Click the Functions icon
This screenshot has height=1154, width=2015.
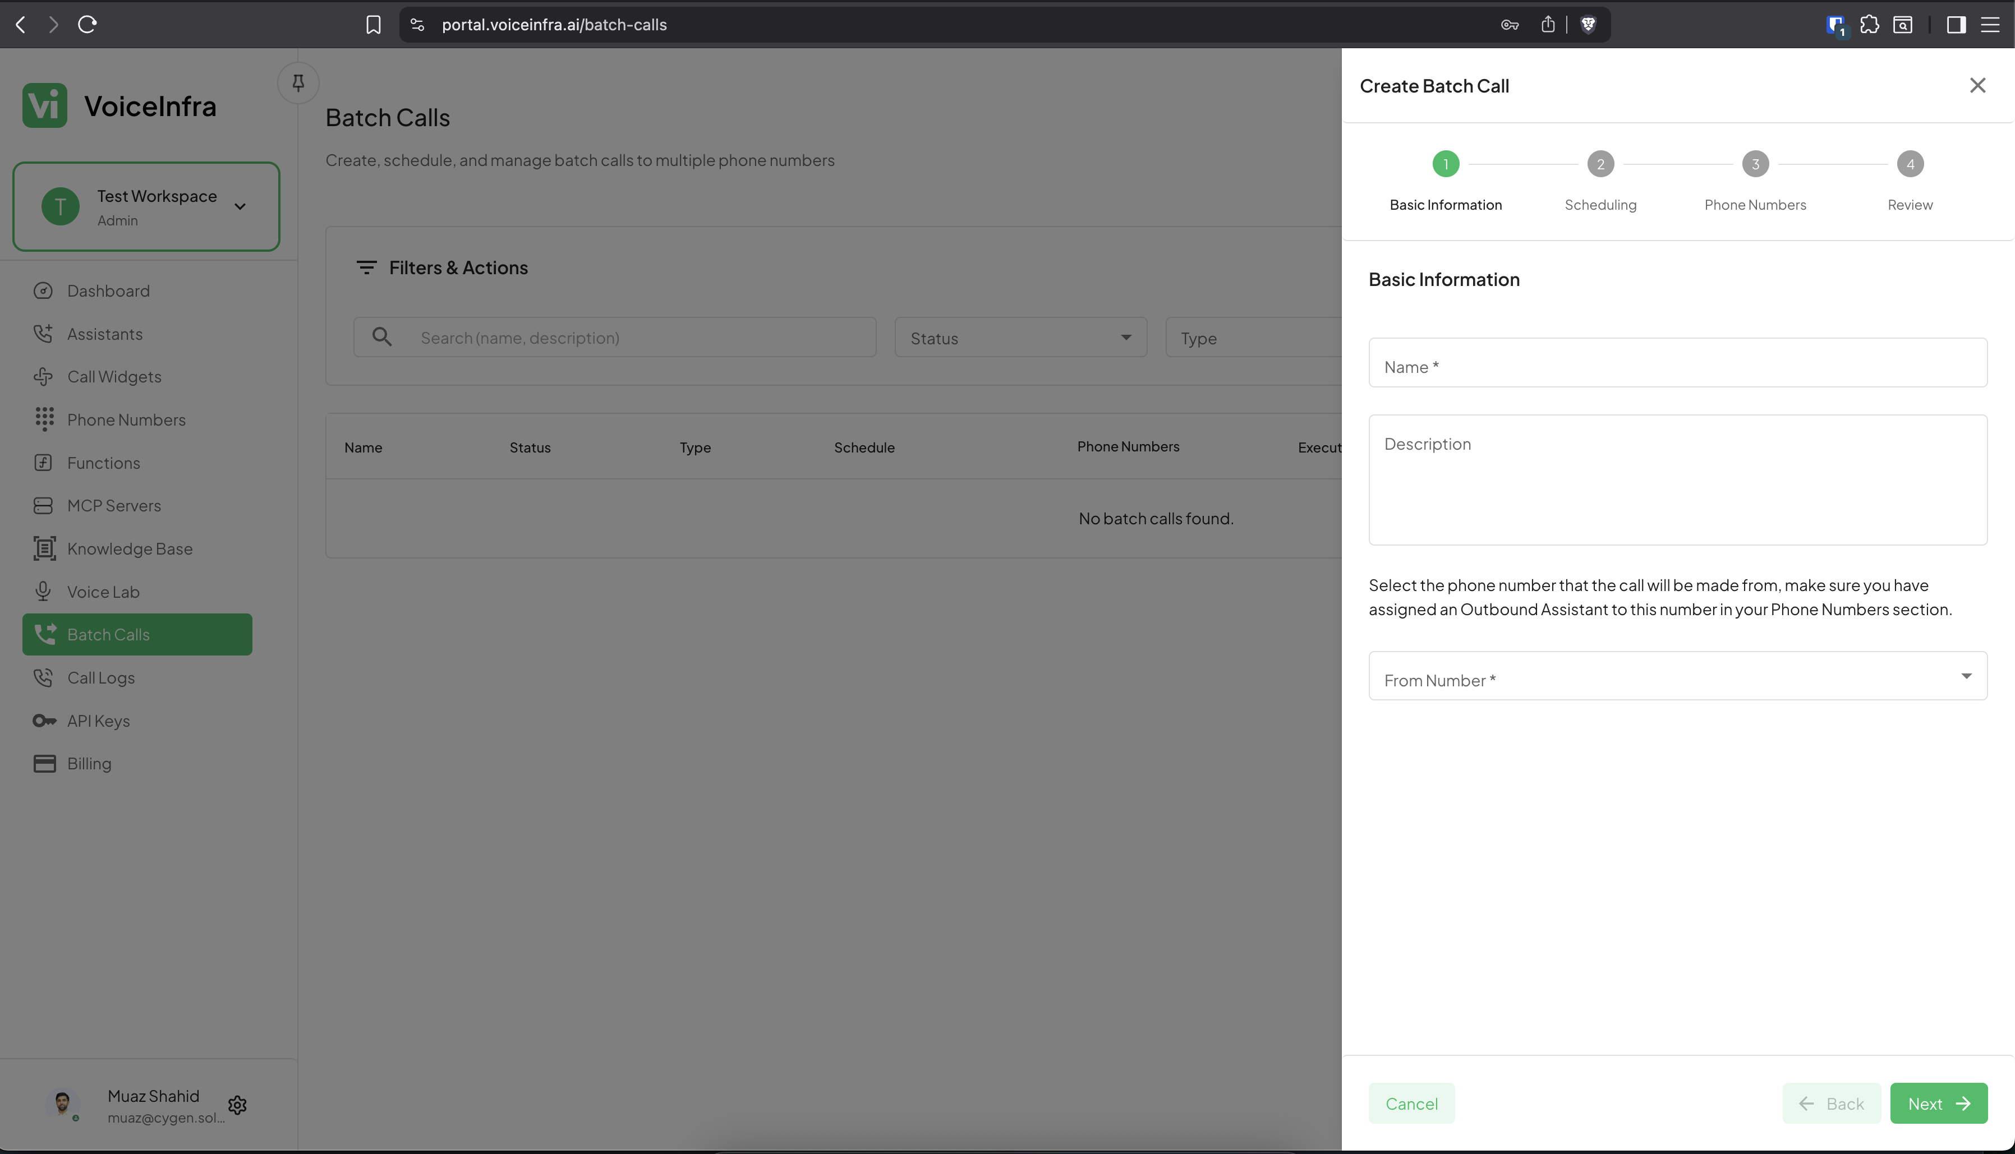point(44,463)
